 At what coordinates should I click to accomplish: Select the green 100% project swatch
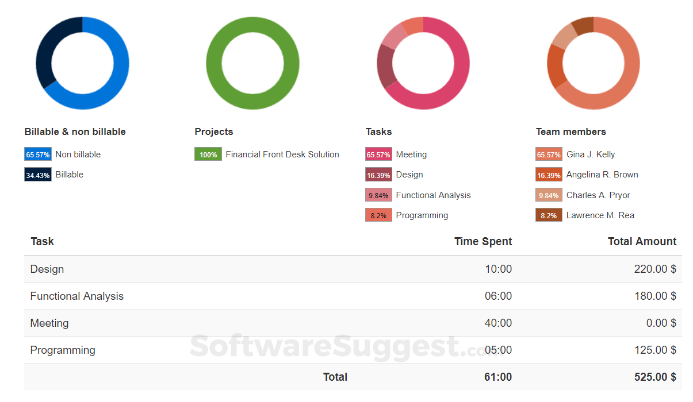(208, 154)
